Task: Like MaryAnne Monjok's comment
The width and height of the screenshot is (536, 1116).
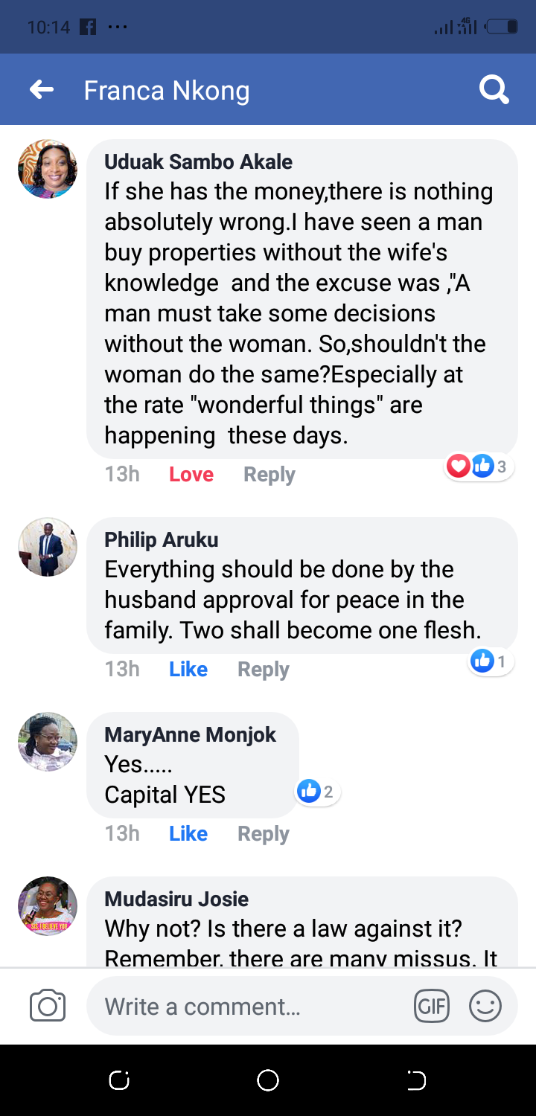Action: [188, 834]
